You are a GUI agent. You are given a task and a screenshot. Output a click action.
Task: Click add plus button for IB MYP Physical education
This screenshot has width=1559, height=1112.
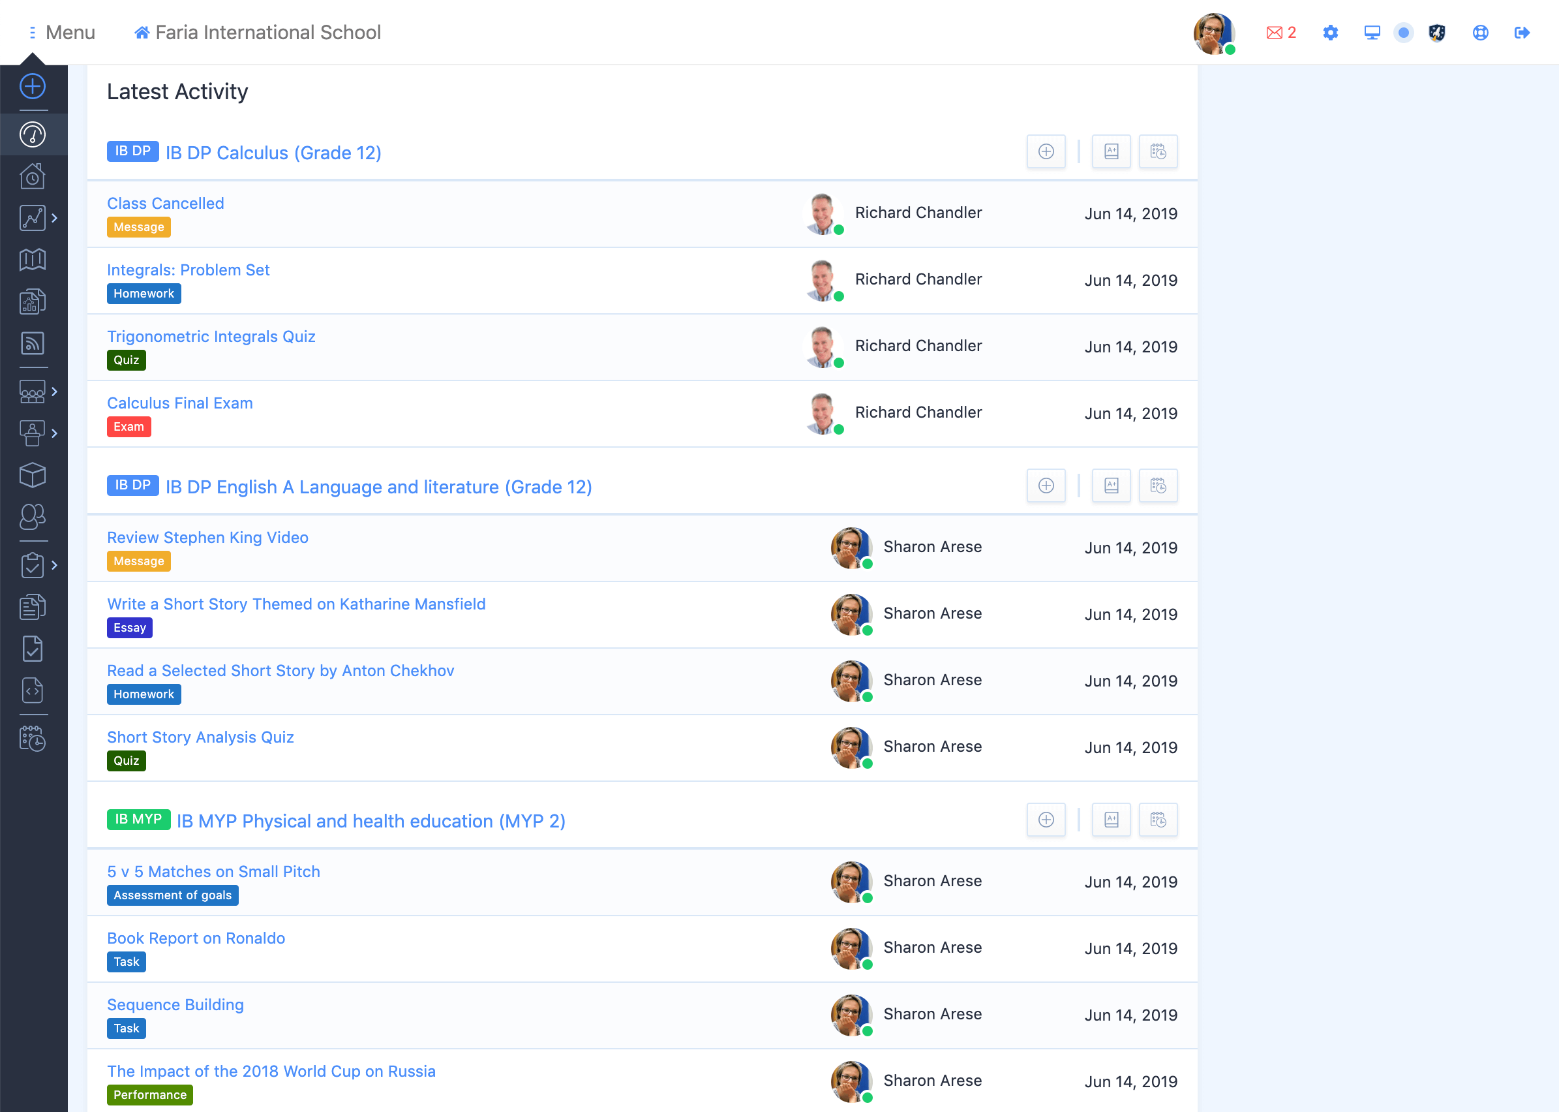coord(1046,820)
